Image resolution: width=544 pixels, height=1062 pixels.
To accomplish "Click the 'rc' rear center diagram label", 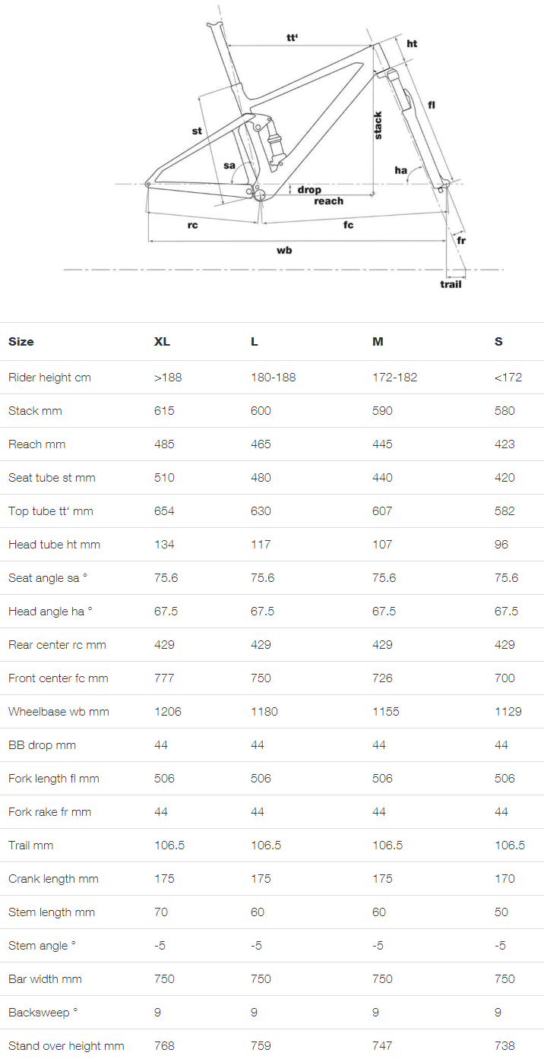I will click(x=193, y=226).
